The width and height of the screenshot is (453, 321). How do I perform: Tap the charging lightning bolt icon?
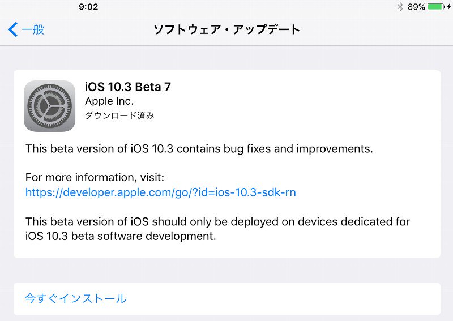449,6
